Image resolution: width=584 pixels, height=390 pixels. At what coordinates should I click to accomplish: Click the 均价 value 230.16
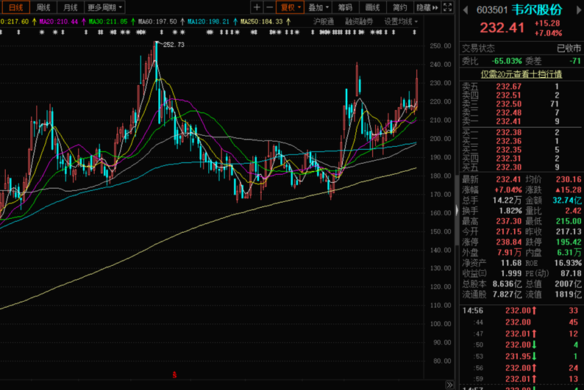pyautogui.click(x=569, y=179)
